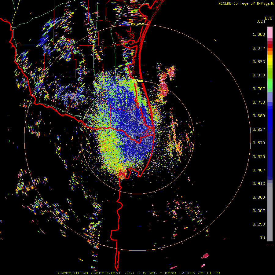This screenshot has height=275, width=275.
Task: Pick the light pink segment of color bar
Action: pos(270,33)
